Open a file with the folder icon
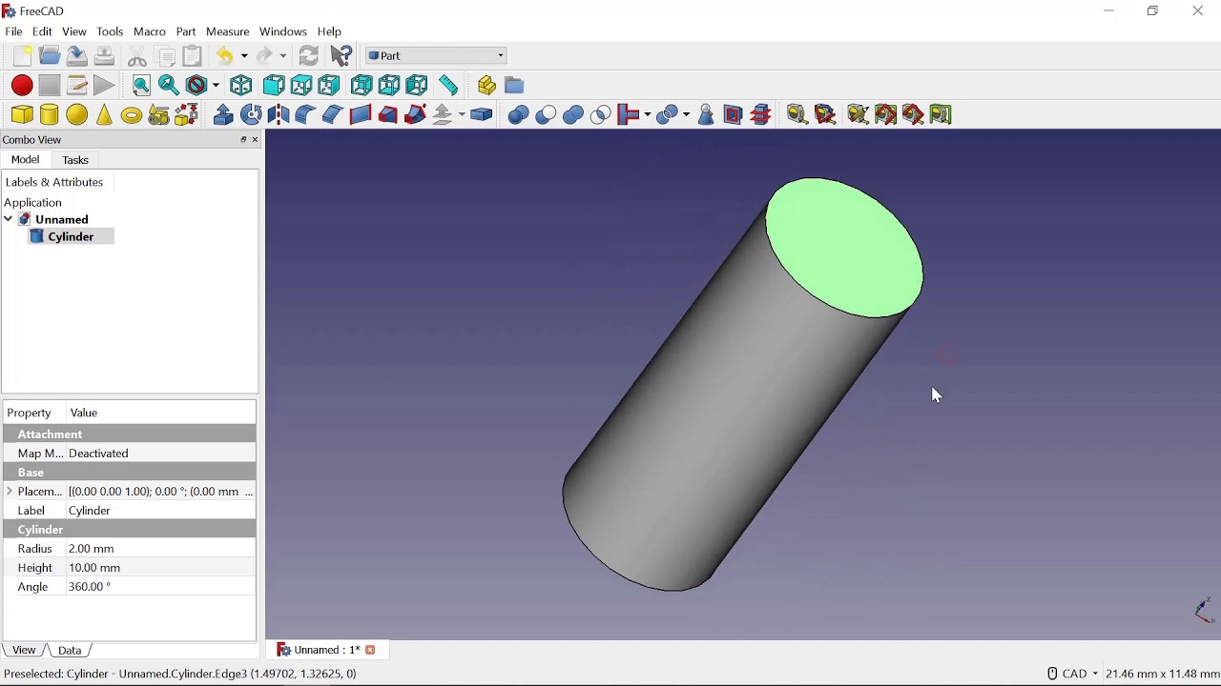 50,56
